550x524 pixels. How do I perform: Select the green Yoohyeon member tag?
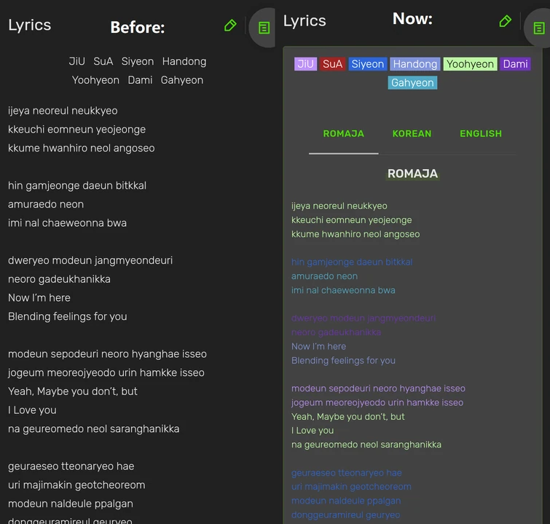[470, 64]
